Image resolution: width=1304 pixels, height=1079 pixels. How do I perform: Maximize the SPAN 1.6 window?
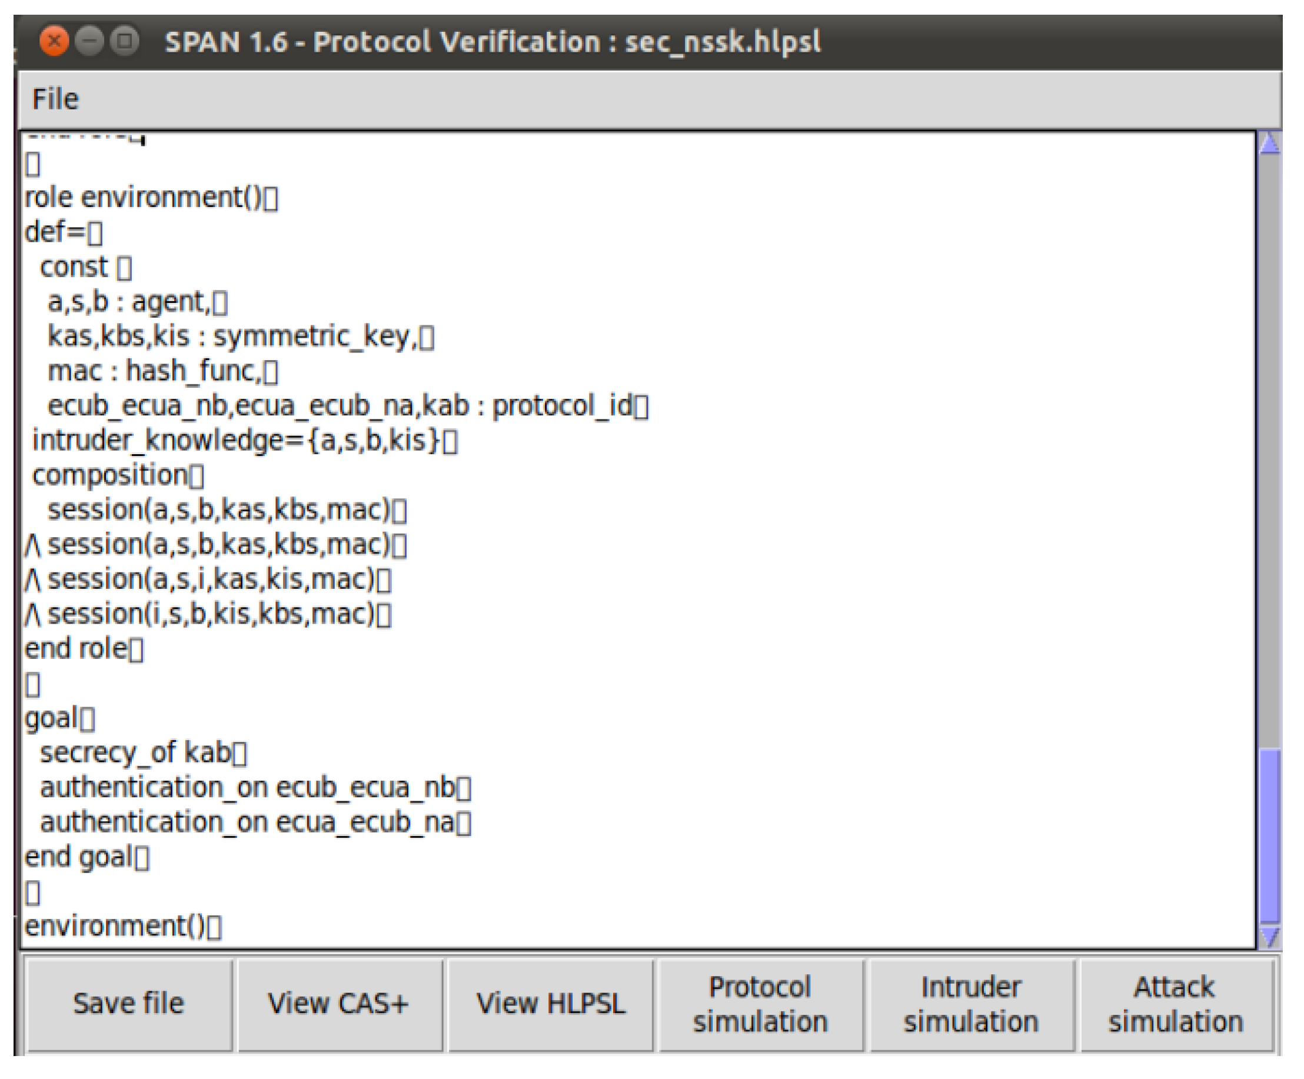(x=125, y=42)
